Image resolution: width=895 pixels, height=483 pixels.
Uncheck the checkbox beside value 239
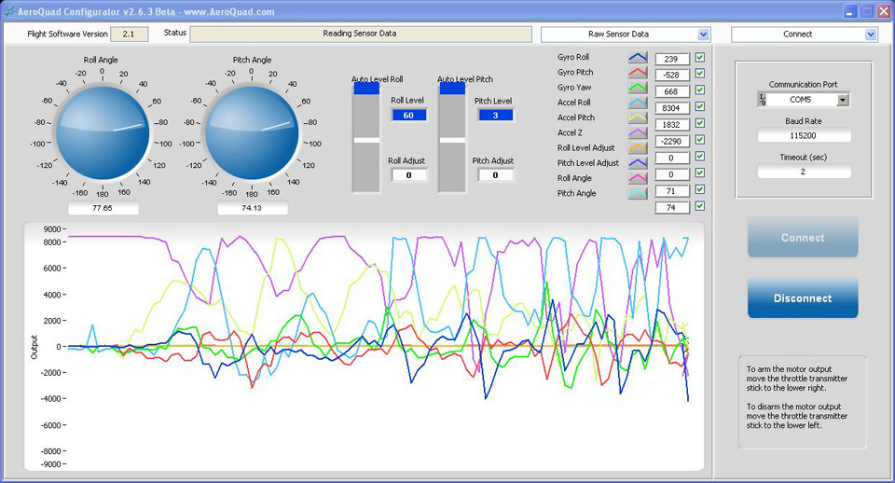pos(700,59)
